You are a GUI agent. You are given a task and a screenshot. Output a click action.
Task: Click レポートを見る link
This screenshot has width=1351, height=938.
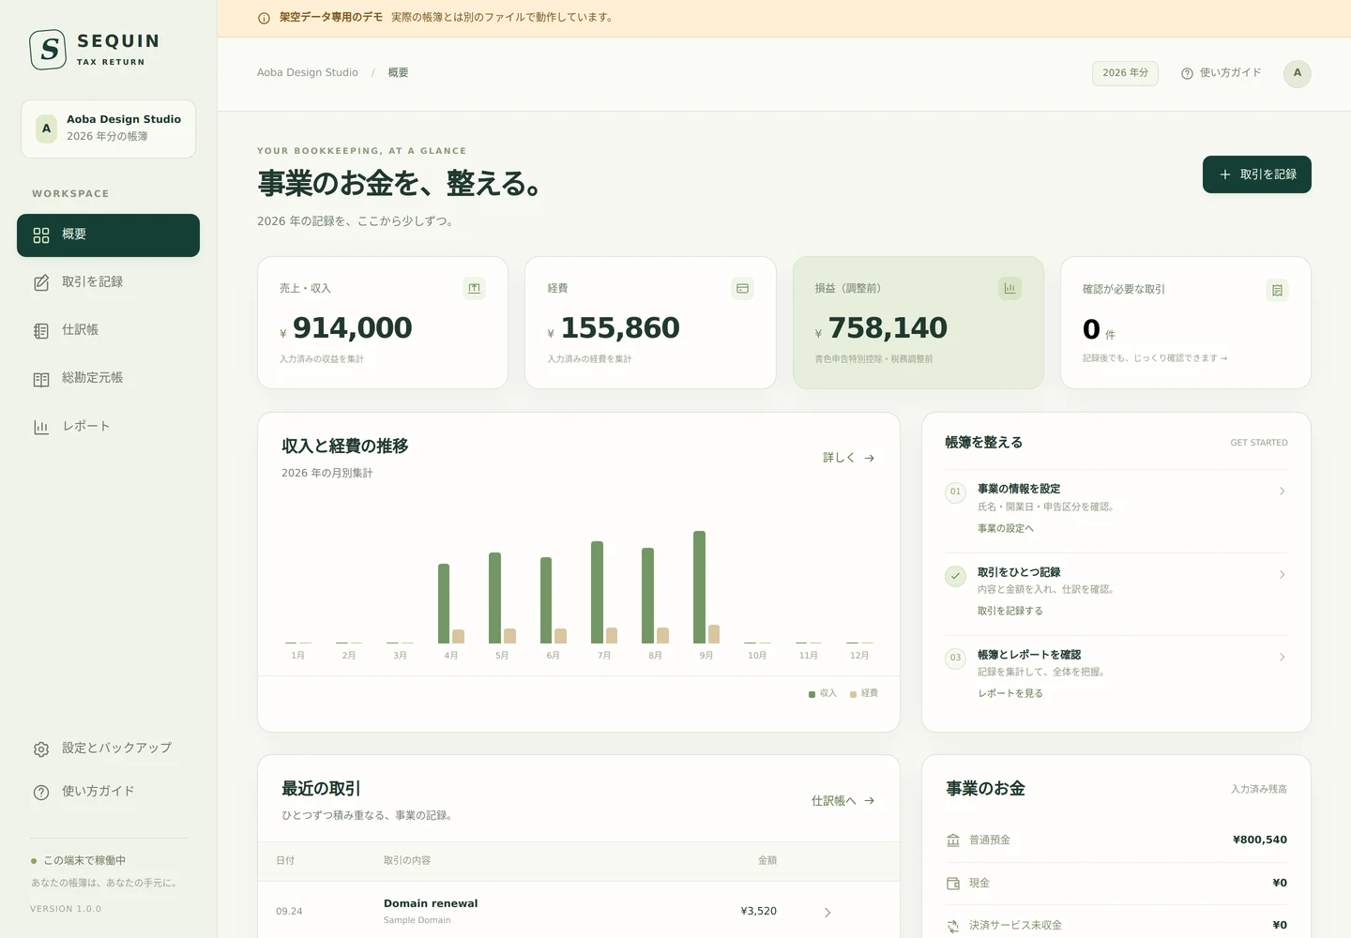pyautogui.click(x=1010, y=694)
